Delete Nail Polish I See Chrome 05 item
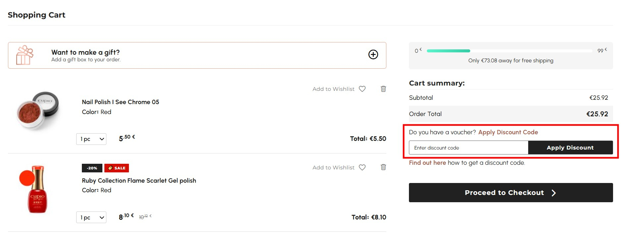 tap(383, 89)
